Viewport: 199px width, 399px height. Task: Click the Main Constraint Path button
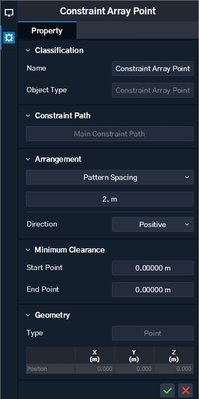pyautogui.click(x=110, y=134)
